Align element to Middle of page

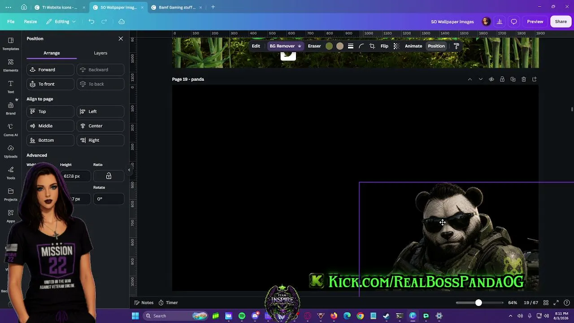click(50, 126)
